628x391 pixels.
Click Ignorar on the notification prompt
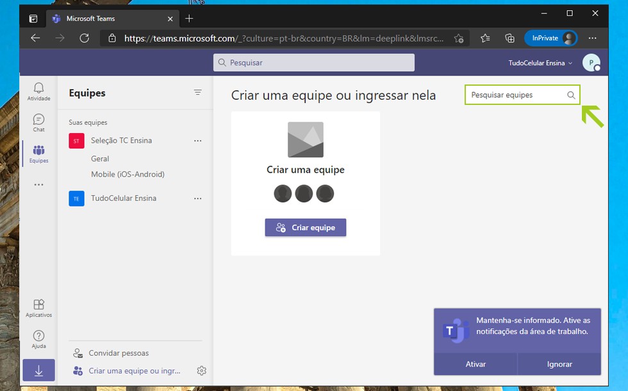coord(559,363)
